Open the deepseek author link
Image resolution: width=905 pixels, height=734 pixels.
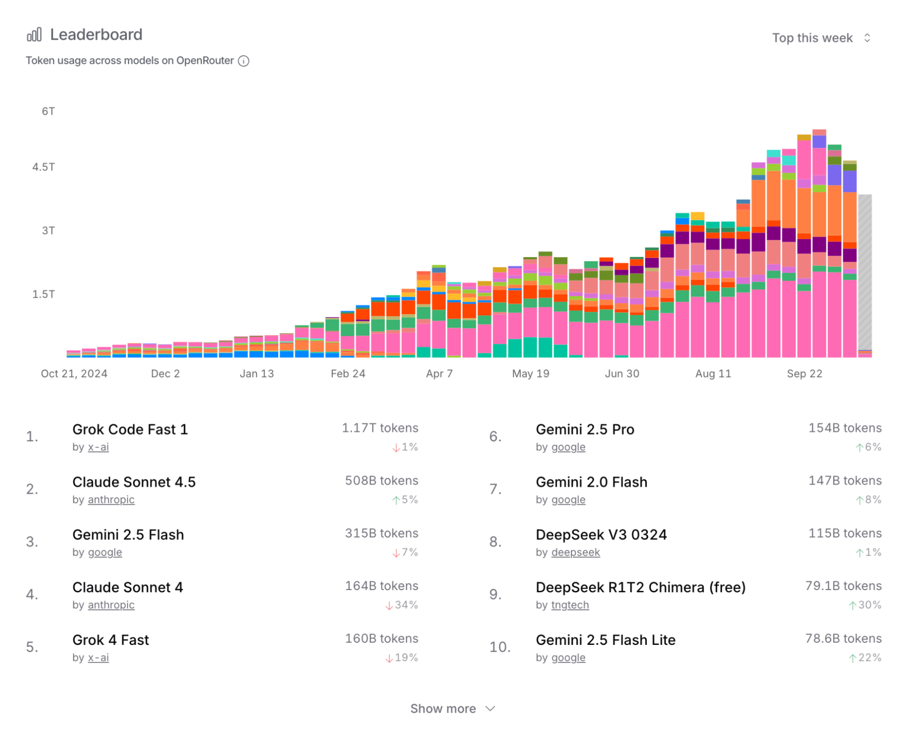click(x=575, y=552)
